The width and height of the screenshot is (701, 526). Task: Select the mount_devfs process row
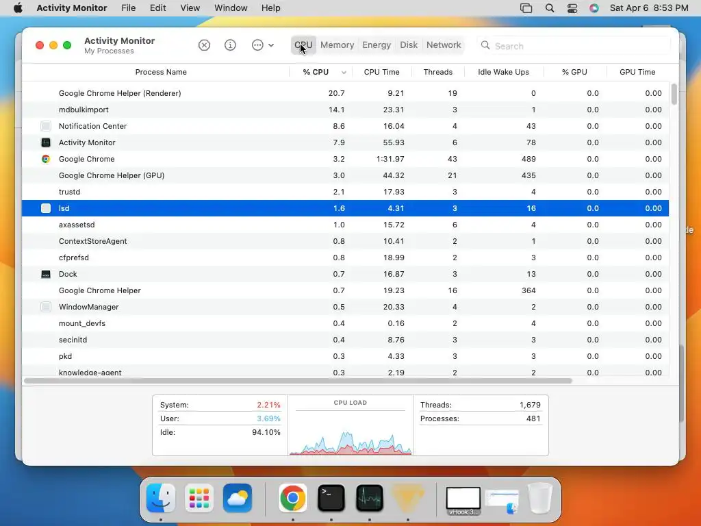click(345, 323)
